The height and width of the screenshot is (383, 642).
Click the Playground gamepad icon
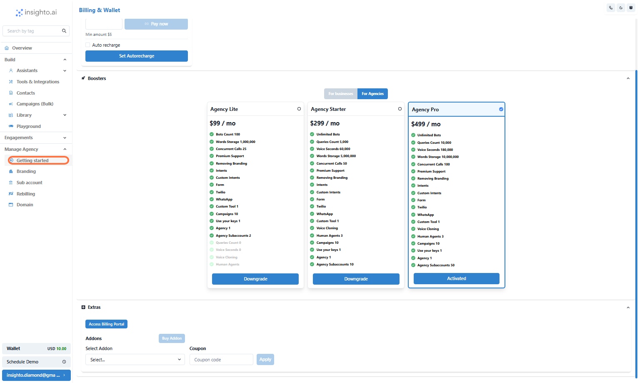pos(11,126)
